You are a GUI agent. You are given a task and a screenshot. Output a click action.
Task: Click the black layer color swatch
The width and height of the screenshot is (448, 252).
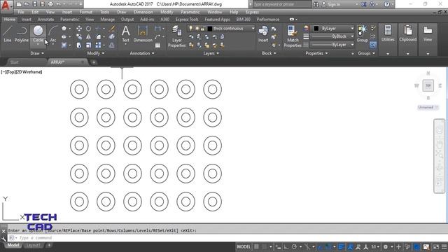pyautogui.click(x=210, y=28)
